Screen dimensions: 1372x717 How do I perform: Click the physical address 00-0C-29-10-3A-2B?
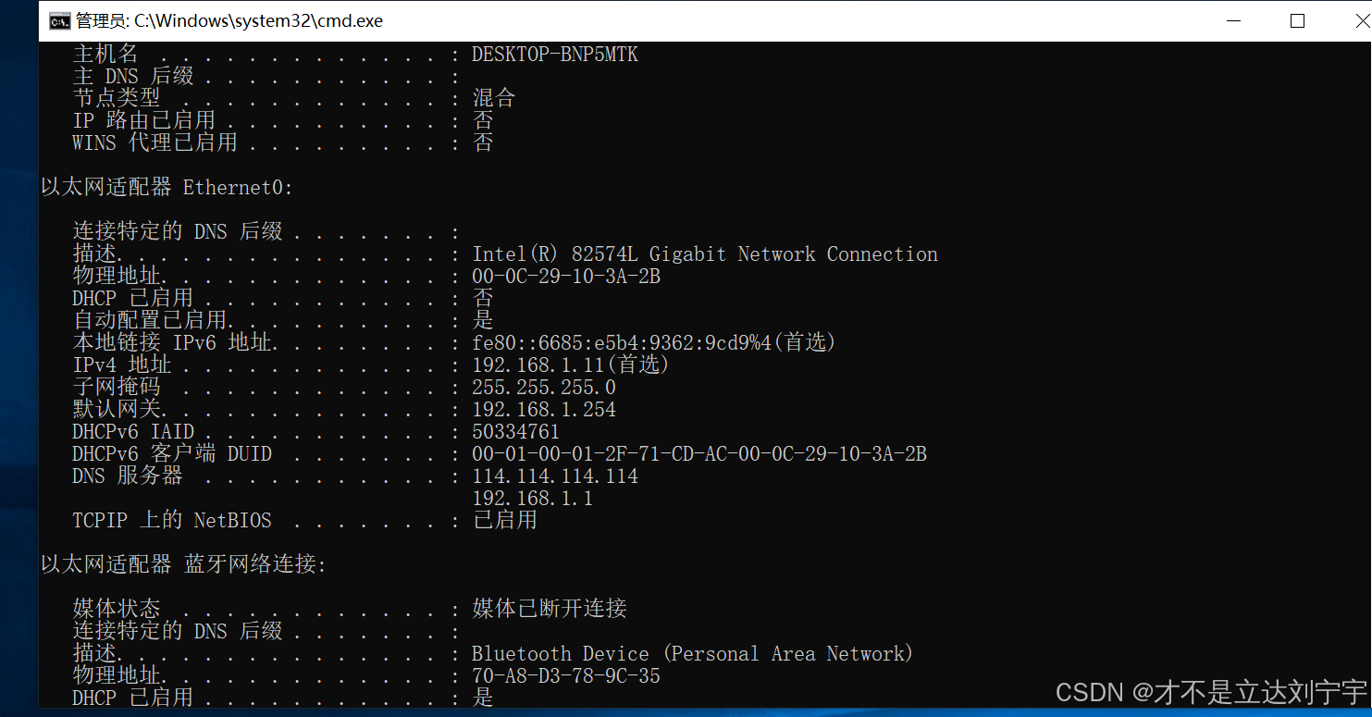point(565,276)
